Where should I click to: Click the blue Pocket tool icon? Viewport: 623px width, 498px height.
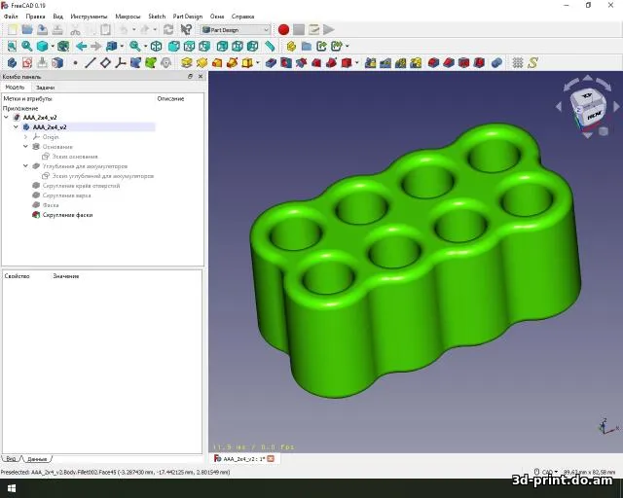click(271, 63)
